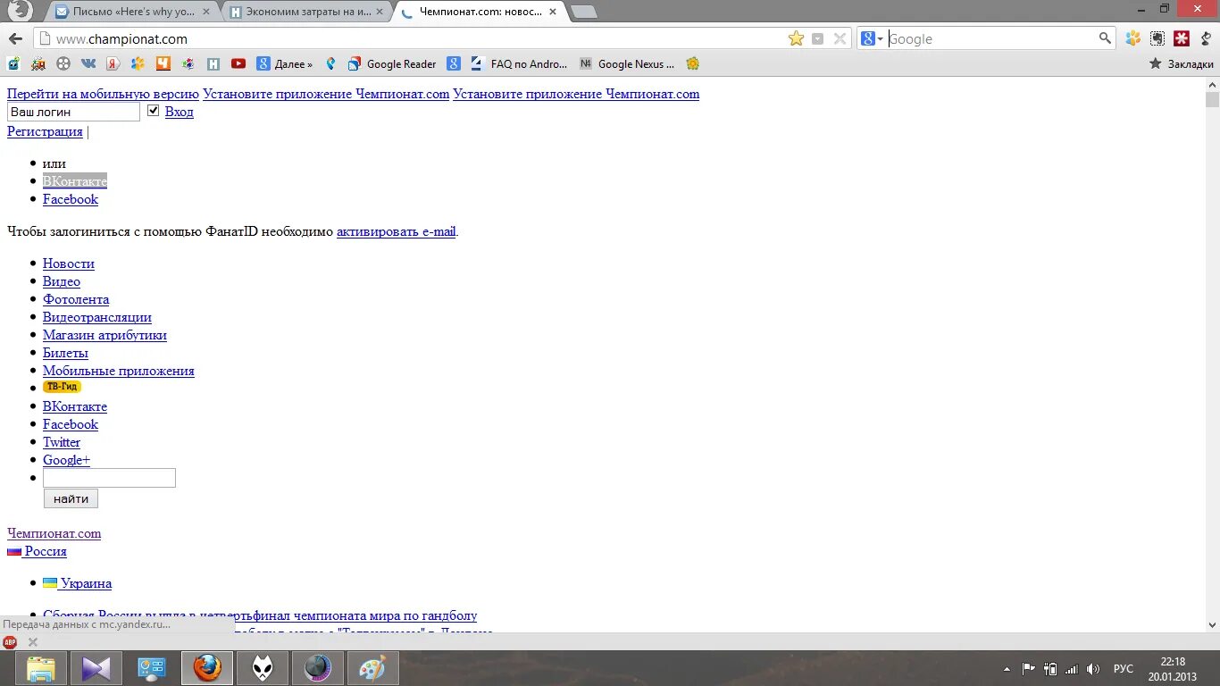Open the orange Ч bookmark icon
The image size is (1220, 686).
coord(163,63)
